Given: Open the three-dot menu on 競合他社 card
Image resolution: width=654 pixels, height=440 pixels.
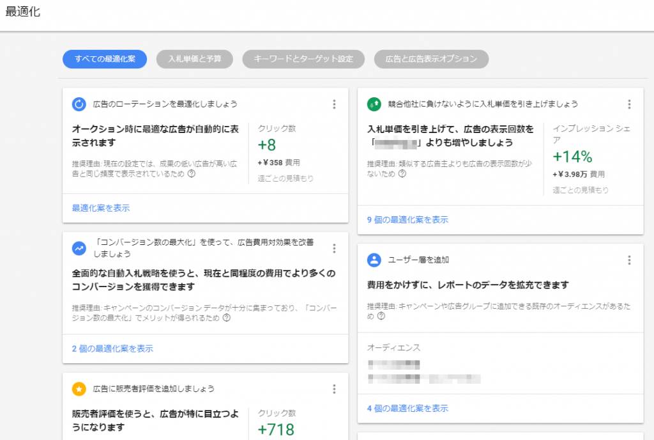Looking at the screenshot, I should (630, 104).
